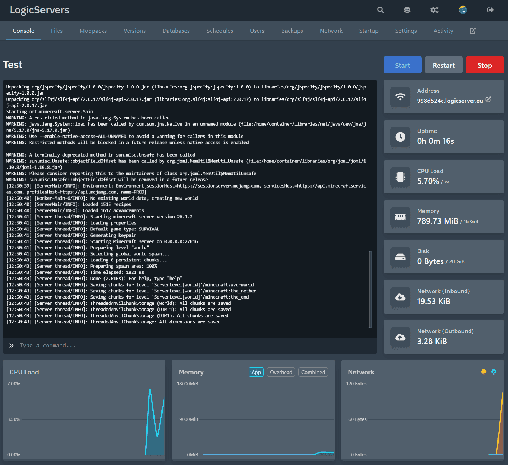Click the Address wifi icon

[400, 96]
